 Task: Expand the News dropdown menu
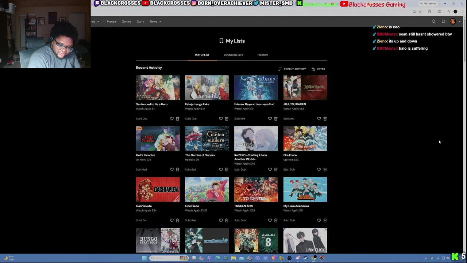(155, 22)
